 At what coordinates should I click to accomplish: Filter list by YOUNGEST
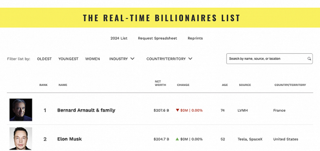[68, 59]
